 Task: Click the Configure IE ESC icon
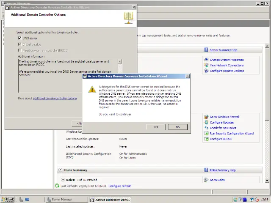point(206,139)
